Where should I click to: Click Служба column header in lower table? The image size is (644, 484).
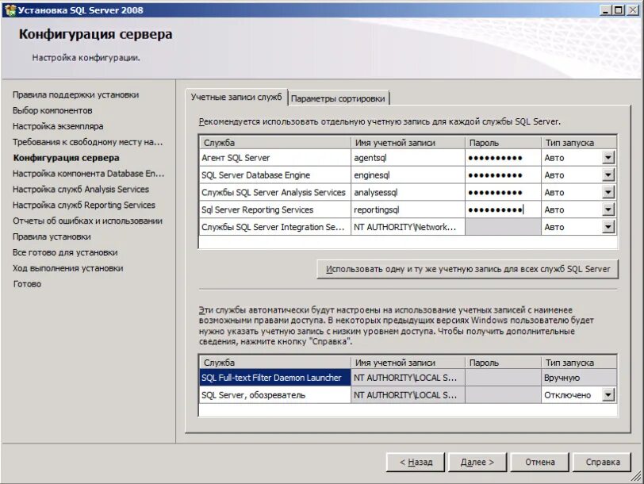[x=274, y=363]
